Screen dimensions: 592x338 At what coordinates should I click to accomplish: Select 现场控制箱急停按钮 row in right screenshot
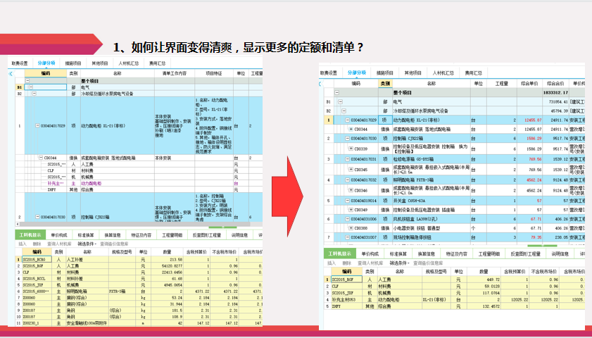pyautogui.click(x=454, y=237)
